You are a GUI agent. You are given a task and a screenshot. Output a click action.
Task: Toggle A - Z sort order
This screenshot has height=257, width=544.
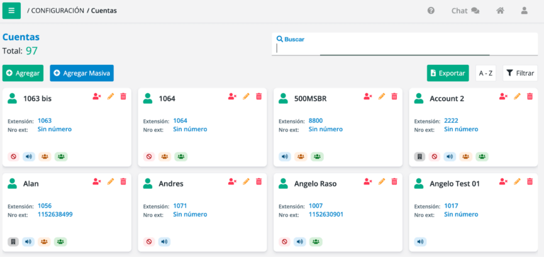pyautogui.click(x=486, y=73)
